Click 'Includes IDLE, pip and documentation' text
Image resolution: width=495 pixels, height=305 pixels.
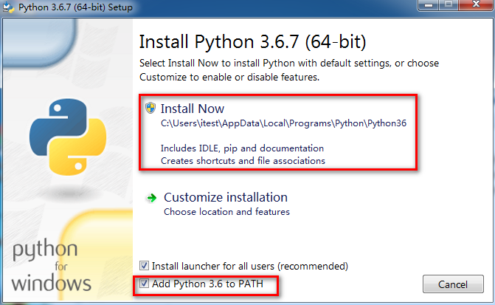[x=242, y=148]
